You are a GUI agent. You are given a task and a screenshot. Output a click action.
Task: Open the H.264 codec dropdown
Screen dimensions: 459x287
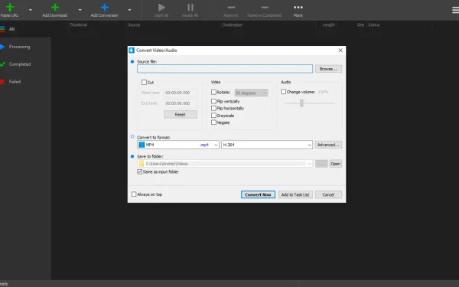[x=267, y=145]
